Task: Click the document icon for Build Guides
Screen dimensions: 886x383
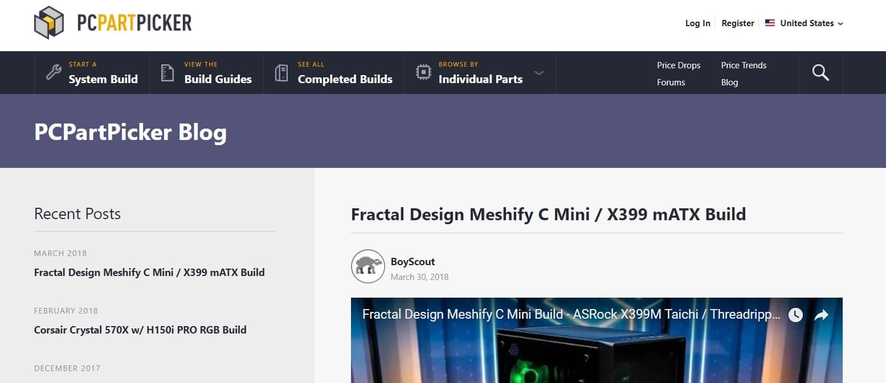Action: (x=167, y=72)
